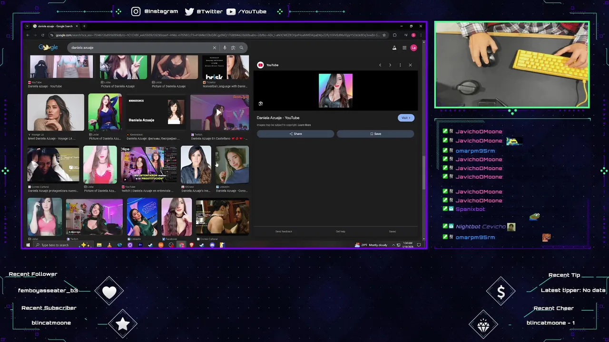Click the large preview image

(x=335, y=91)
